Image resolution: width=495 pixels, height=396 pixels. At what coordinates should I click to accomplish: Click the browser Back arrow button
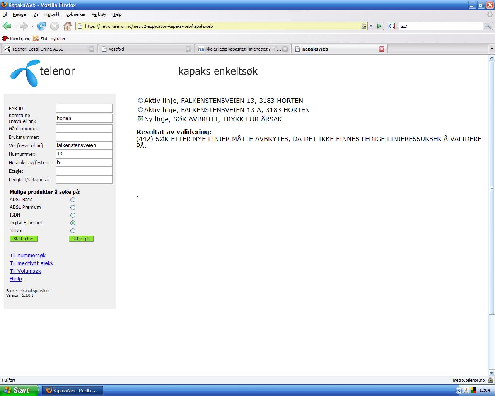7,26
